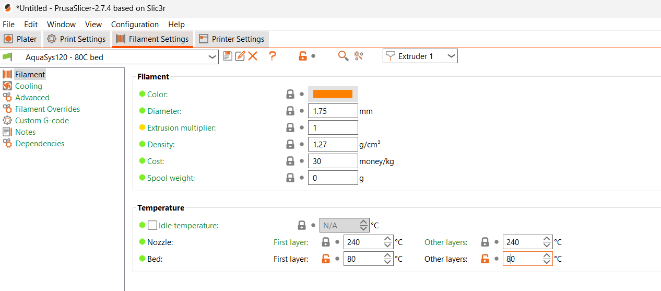Adjust Bed first layer temperature spinner
The width and height of the screenshot is (661, 291).
click(387, 259)
